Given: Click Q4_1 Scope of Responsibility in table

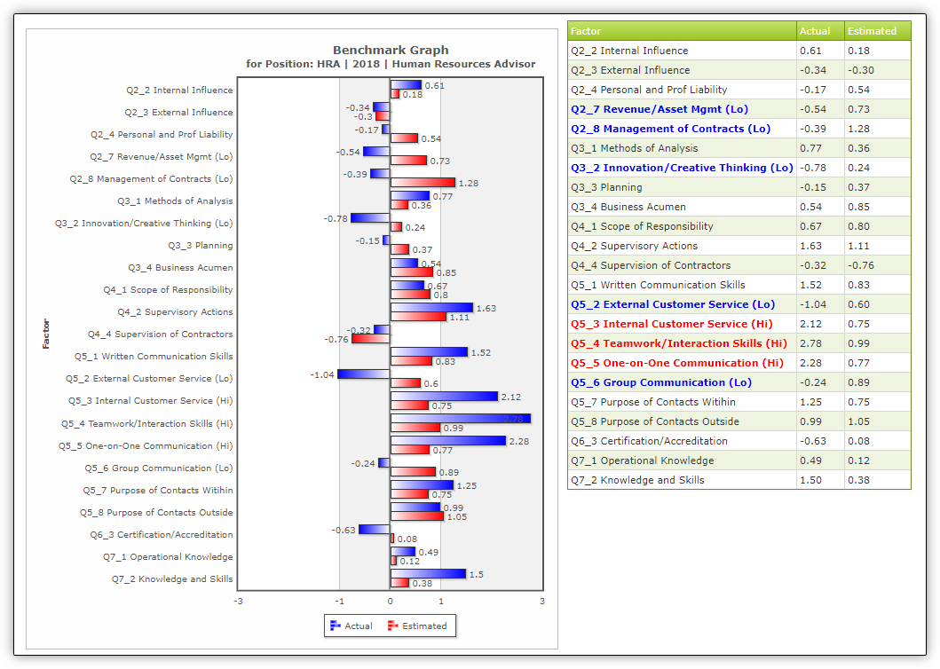Looking at the screenshot, I should tap(642, 226).
